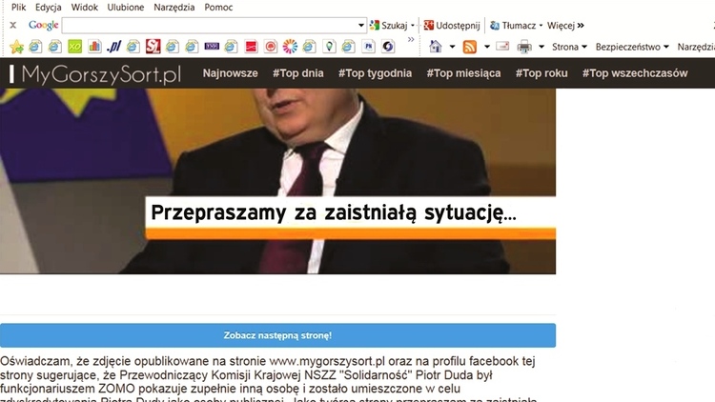
Task: Select the #Top tygodnia tab
Action: (375, 73)
